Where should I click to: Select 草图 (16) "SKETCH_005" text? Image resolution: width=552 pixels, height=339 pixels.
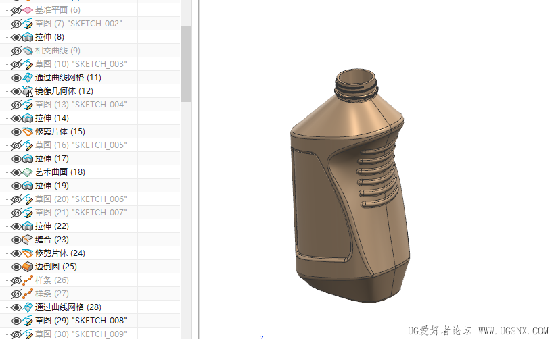pos(81,145)
